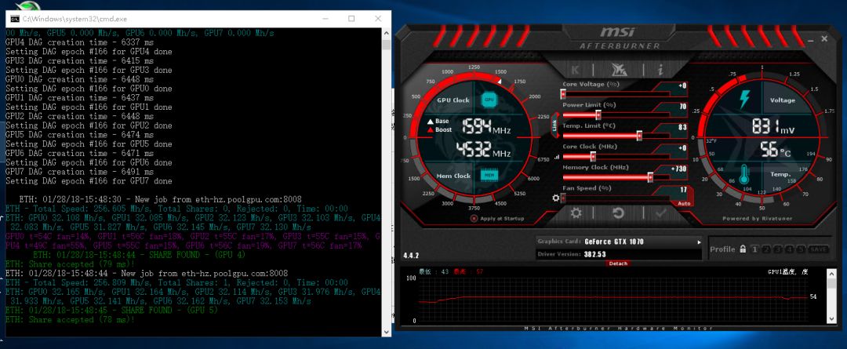This screenshot has height=349, width=847.
Task: Click the Kombustor K icon in Afterburner
Action: tap(576, 70)
